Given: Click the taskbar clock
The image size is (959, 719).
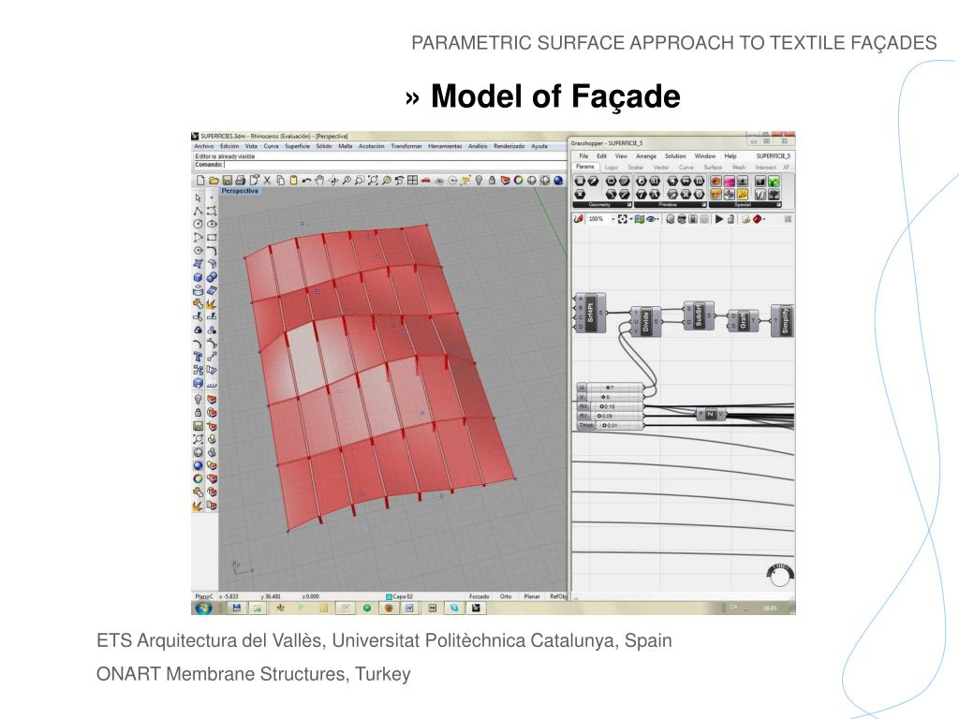Looking at the screenshot, I should [769, 609].
